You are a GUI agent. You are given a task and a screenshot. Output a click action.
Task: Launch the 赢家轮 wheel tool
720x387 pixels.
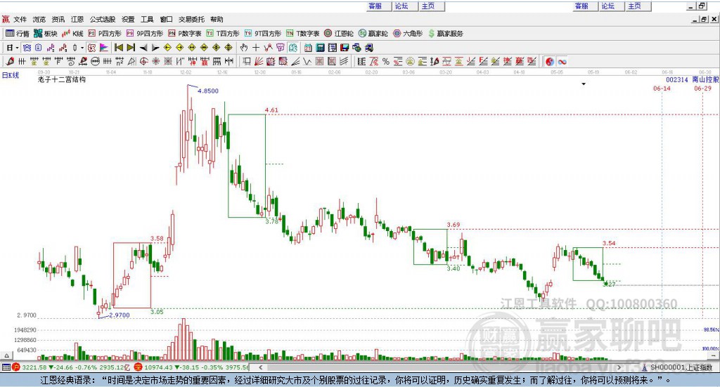(373, 34)
